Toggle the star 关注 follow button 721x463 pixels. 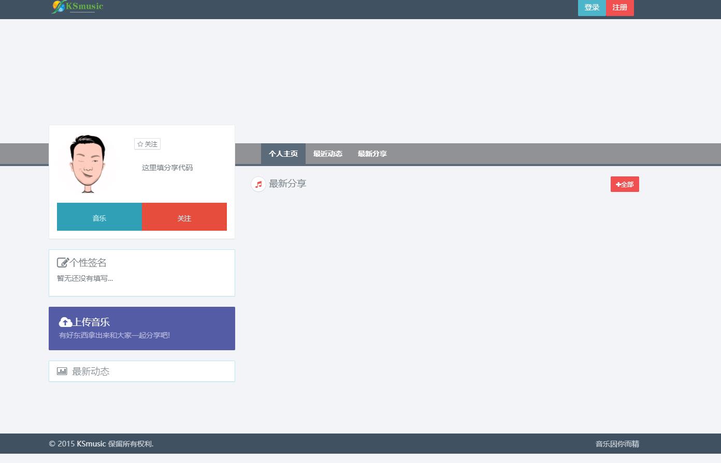147,144
